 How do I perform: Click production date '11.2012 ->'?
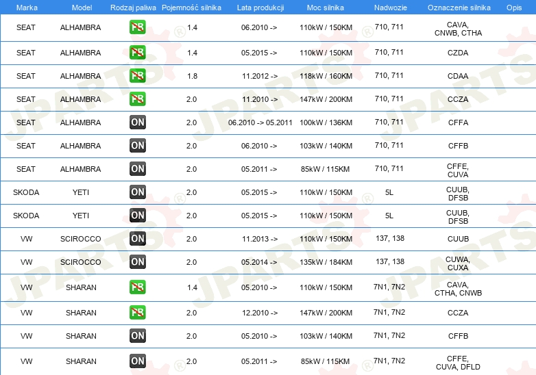tap(260, 76)
